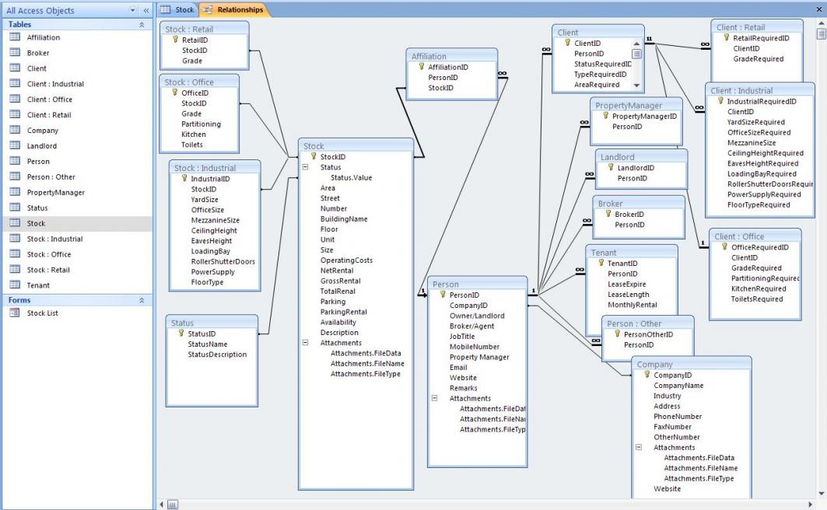Click key icon beside StatusID
This screenshot has width=827, height=510.
coord(181,333)
